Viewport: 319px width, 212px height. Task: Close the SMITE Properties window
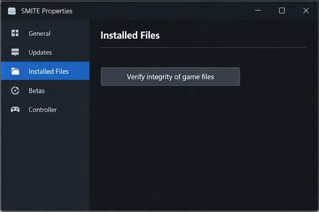[306, 10]
